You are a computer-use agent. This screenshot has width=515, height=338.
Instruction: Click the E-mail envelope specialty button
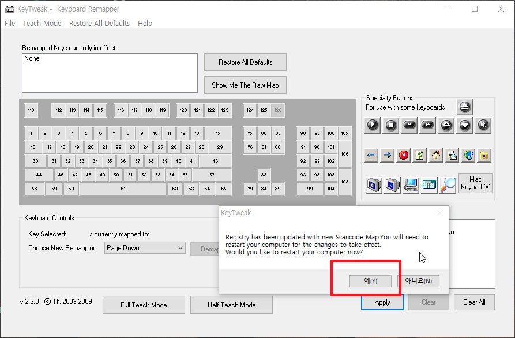[452, 155]
